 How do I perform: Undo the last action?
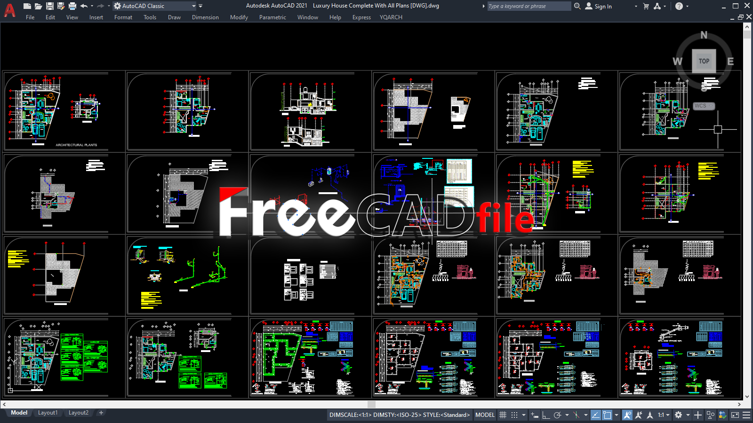point(84,6)
